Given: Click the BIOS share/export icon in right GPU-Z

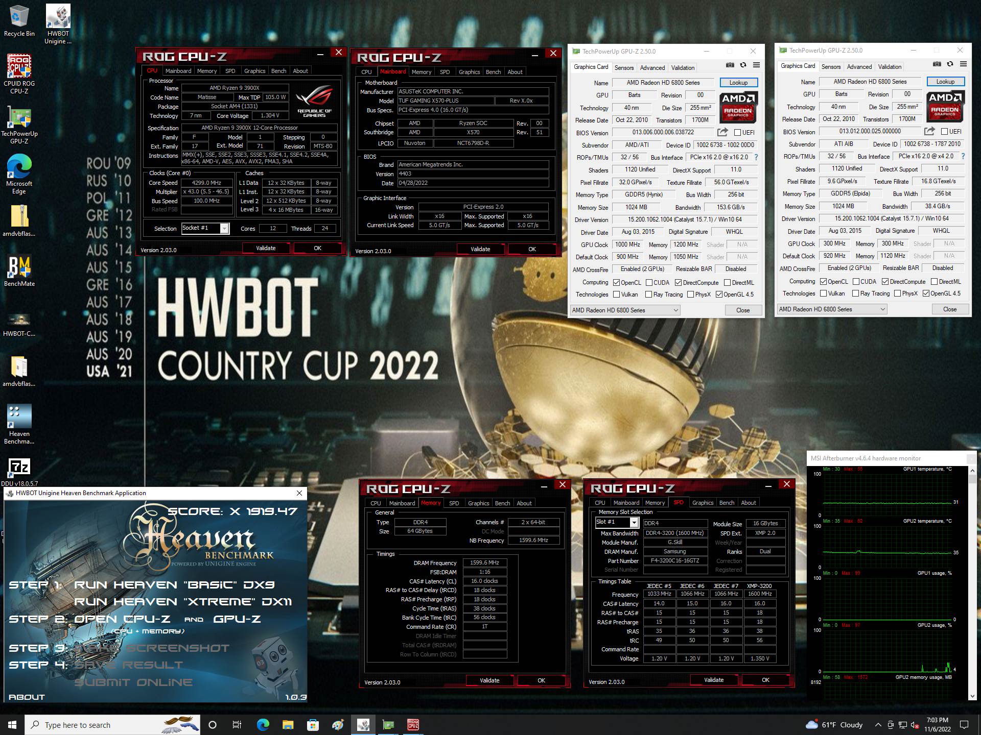Looking at the screenshot, I should (929, 131).
